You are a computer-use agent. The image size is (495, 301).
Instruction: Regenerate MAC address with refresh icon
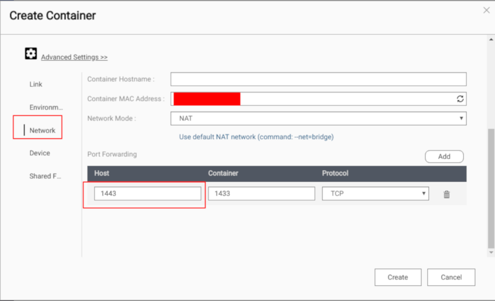460,99
